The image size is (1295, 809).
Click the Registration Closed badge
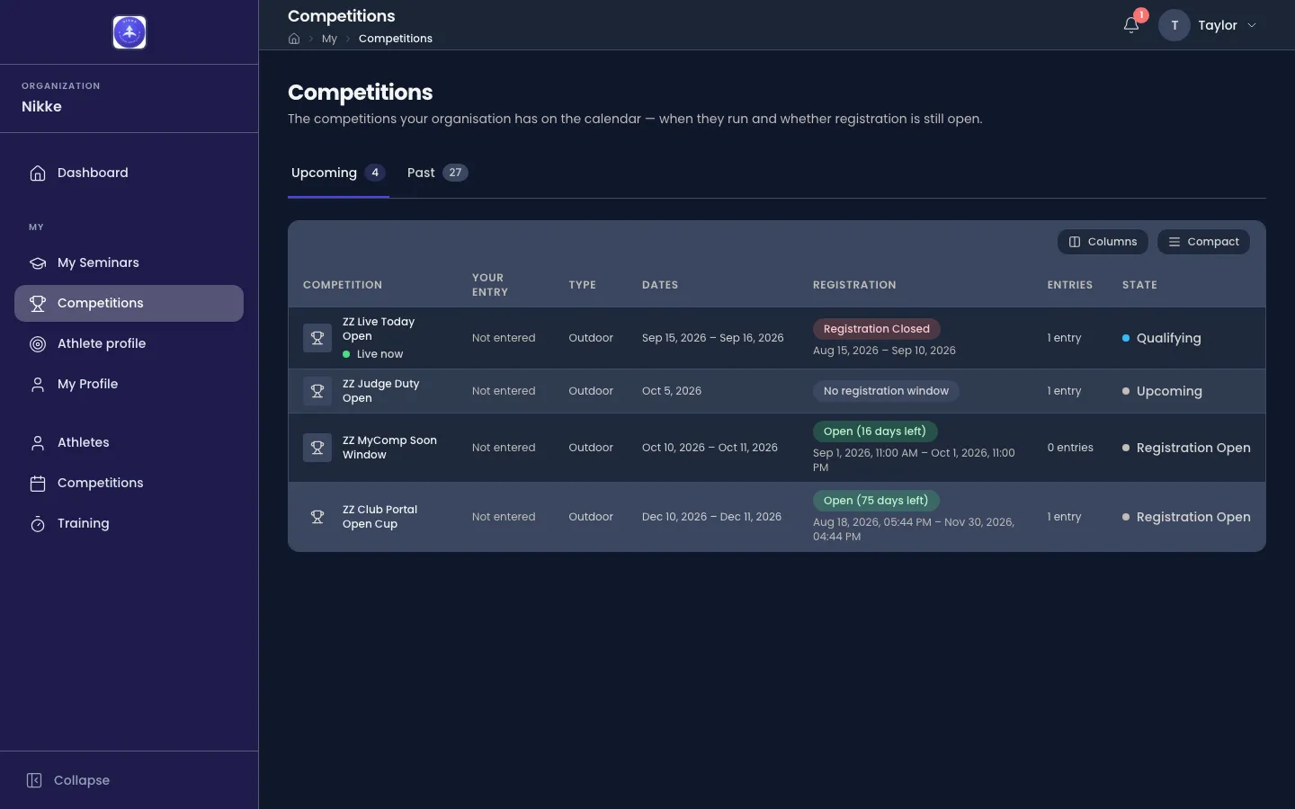pos(877,329)
